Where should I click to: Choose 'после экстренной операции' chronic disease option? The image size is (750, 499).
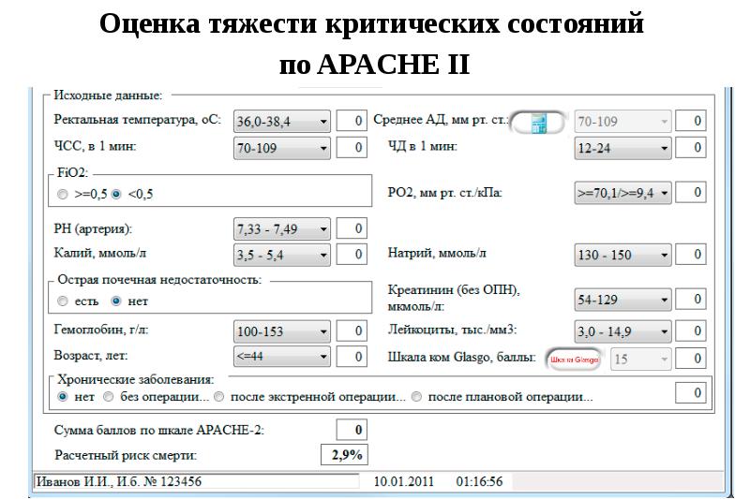pyautogui.click(x=218, y=397)
